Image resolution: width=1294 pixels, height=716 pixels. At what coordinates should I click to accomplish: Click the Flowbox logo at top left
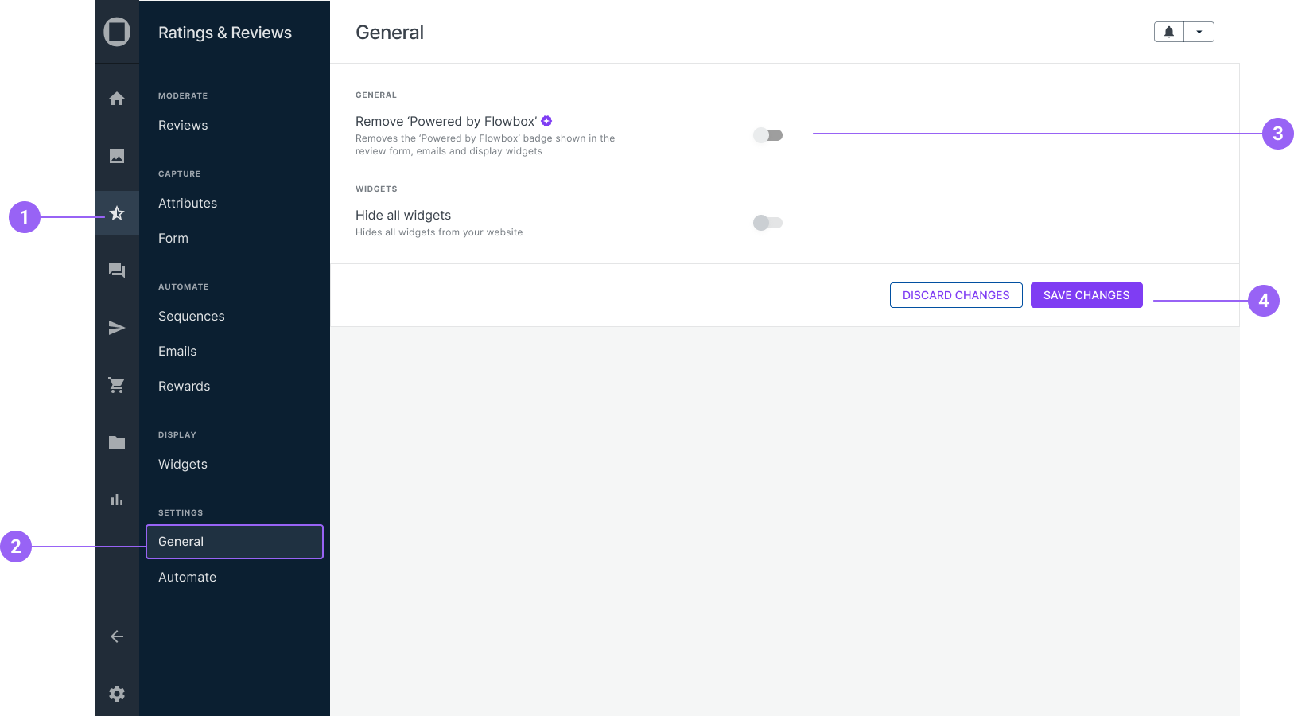coord(117,32)
